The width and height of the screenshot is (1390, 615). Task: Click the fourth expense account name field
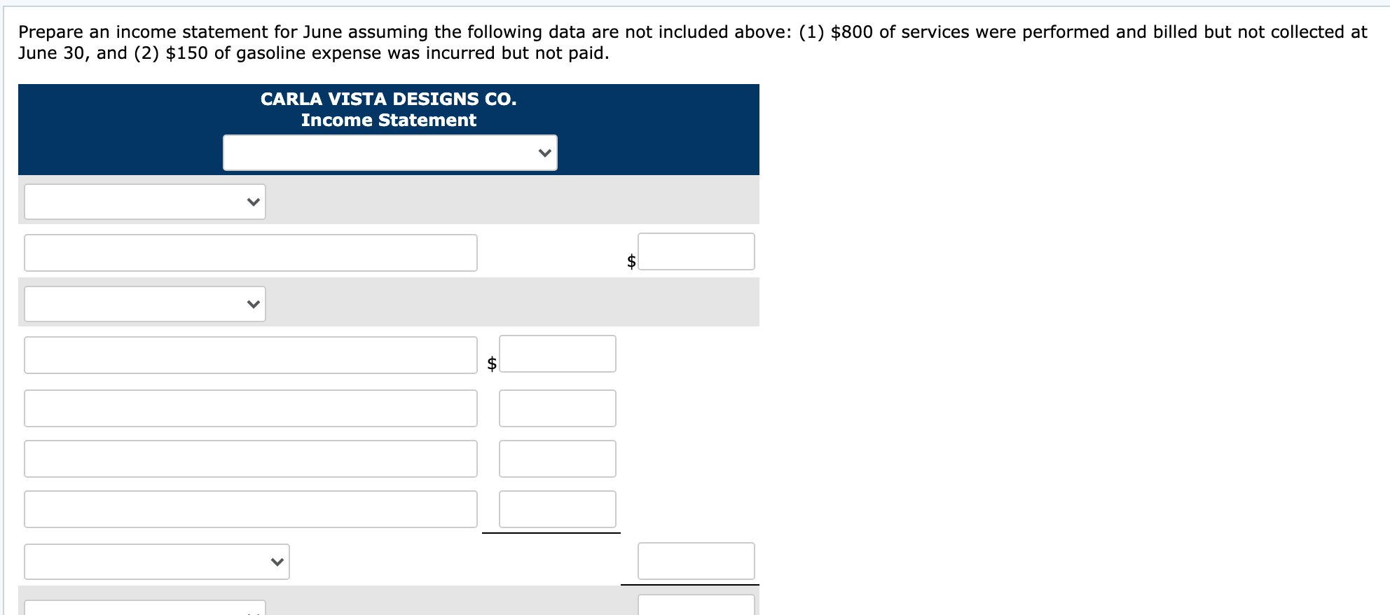pyautogui.click(x=250, y=509)
